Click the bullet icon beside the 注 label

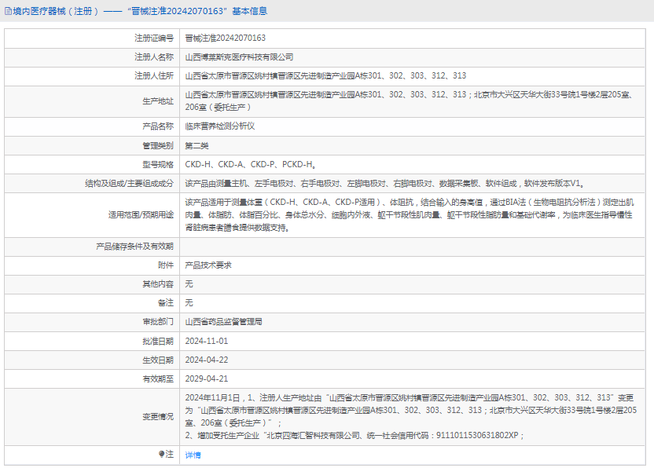coord(162,454)
